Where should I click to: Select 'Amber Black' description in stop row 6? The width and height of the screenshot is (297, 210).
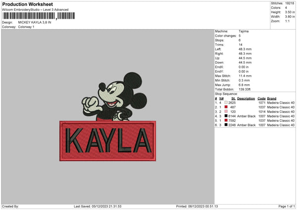pos(246,125)
